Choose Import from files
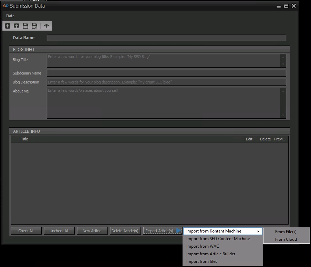This screenshot has height=267, width=311. [x=223, y=261]
